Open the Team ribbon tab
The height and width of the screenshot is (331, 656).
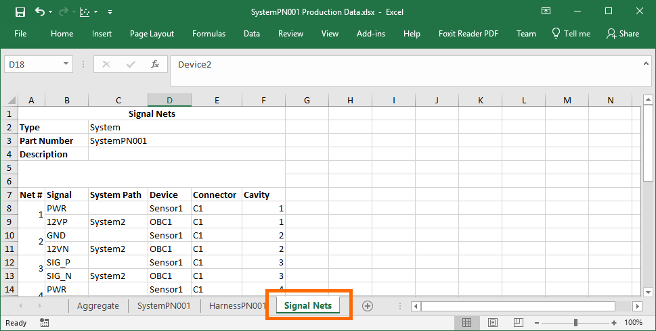coord(526,34)
